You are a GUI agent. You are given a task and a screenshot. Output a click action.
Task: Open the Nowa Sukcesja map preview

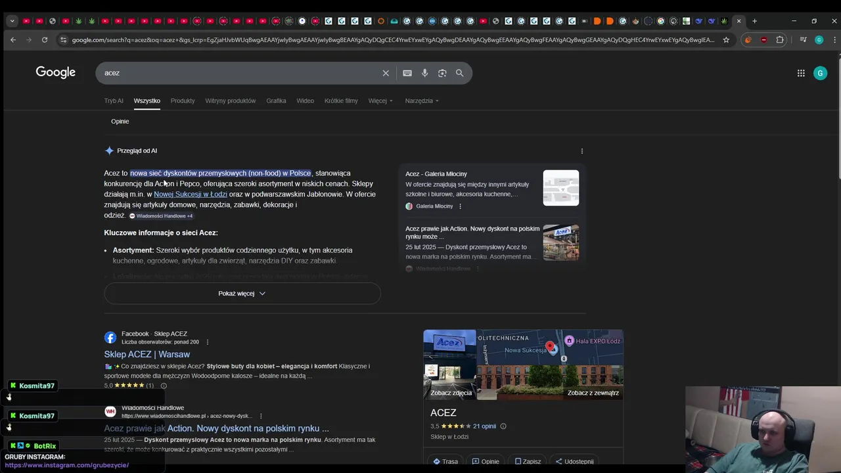click(x=550, y=348)
